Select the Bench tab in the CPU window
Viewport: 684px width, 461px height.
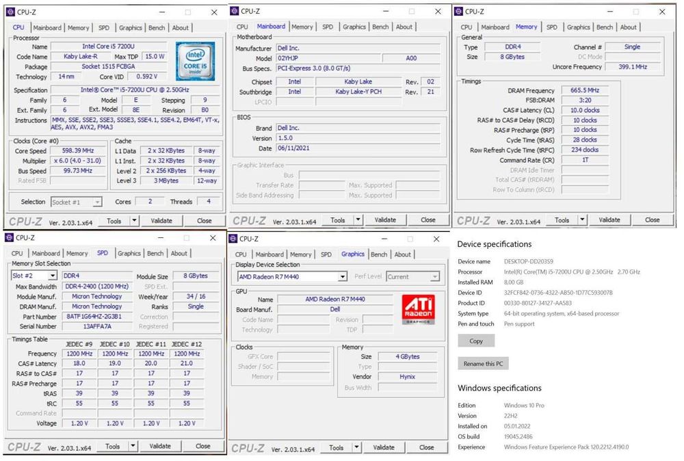tap(157, 27)
